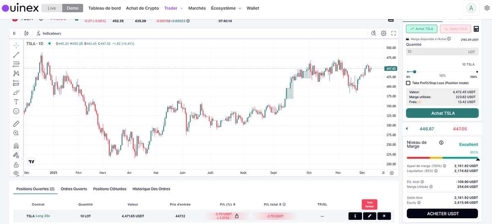Enable Take Profit/Stop Loss checkbox
This screenshot has height=224, width=492.
408,83
